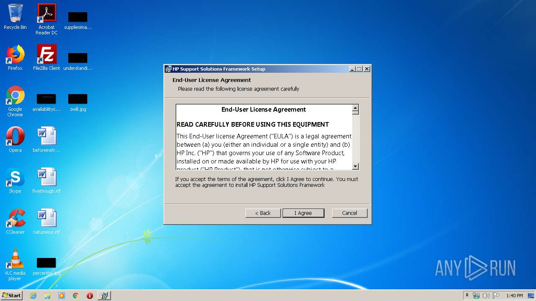Screen dimensions: 536x301
Task: Open the volume tray icon
Action: click(486, 296)
